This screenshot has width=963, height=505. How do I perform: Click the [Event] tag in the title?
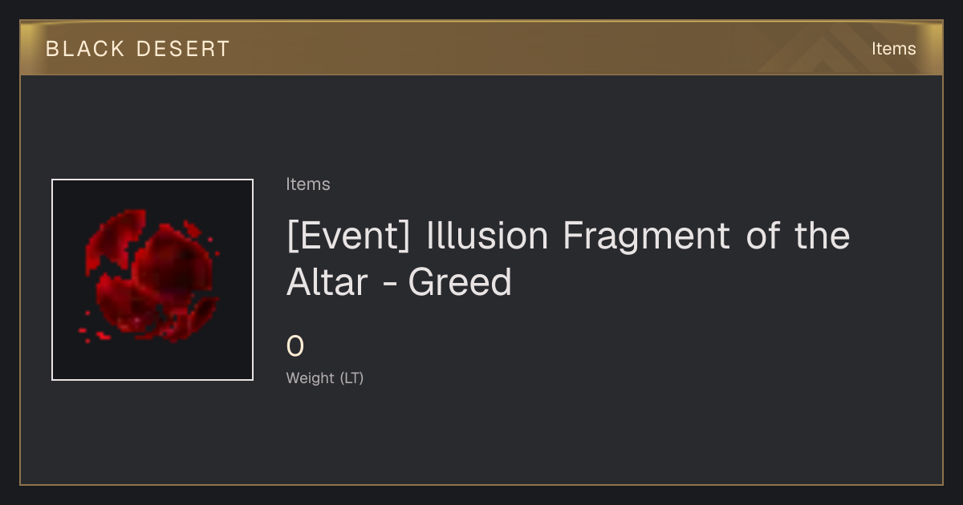350,236
